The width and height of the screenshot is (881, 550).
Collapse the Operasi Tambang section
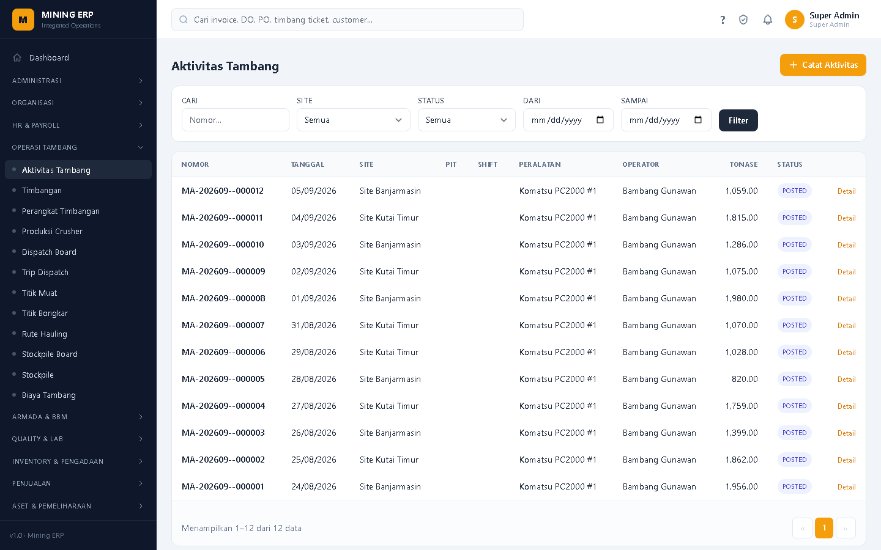click(78, 147)
